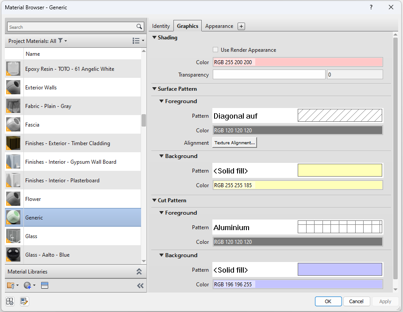Open cut foreground color RGB 120 120 120

tap(298, 242)
